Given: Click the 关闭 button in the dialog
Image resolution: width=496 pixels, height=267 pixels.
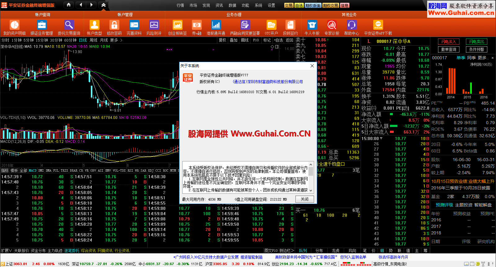Looking at the screenshot, I should (x=305, y=199).
